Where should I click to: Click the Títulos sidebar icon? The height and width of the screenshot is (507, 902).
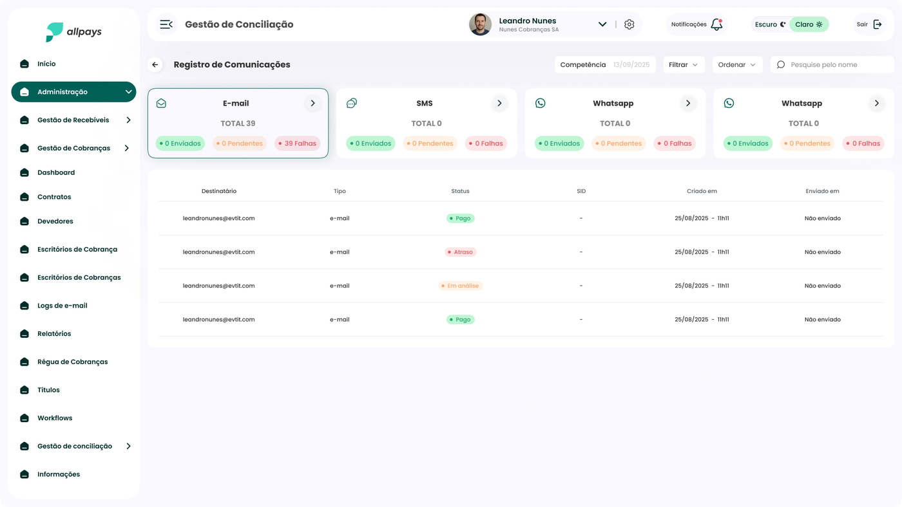24,390
